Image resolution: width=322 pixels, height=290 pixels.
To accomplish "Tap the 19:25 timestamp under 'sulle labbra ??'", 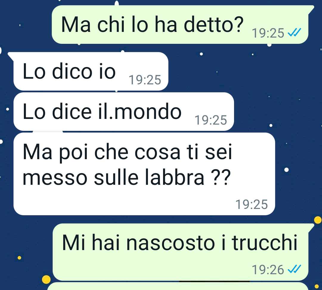I will (252, 204).
